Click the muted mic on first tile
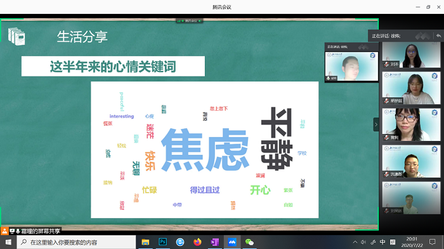The width and height of the screenshot is (444, 249). click(386, 64)
